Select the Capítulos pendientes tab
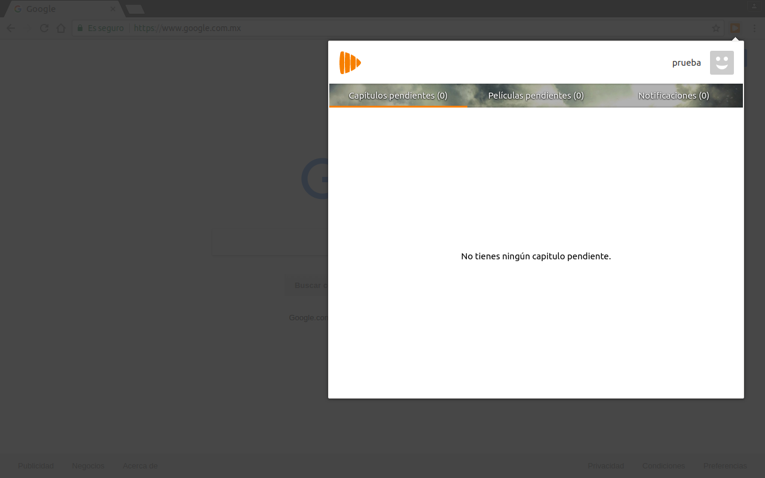The width and height of the screenshot is (765, 478). [397, 95]
